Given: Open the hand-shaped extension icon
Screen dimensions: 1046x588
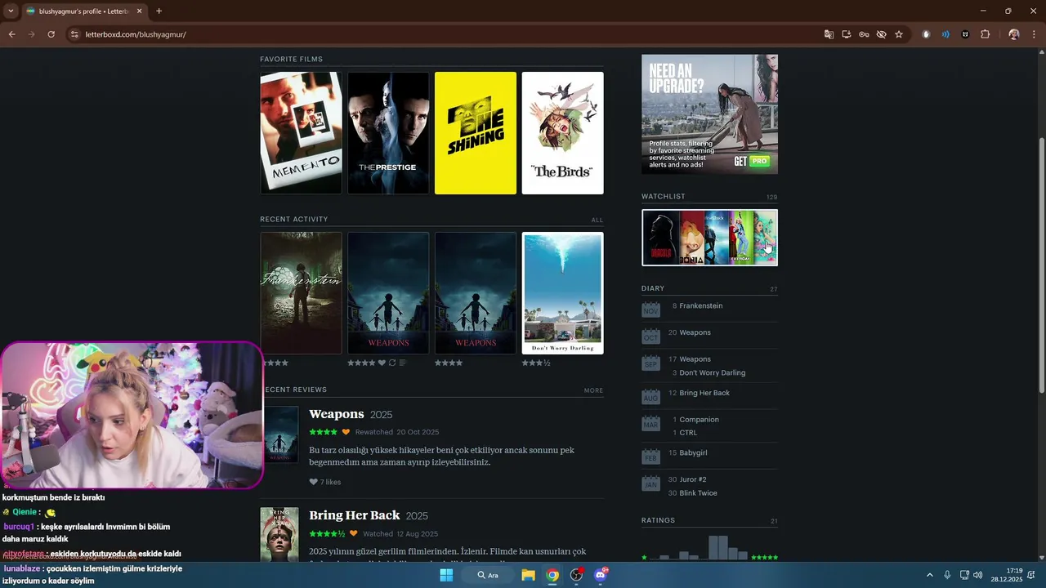Looking at the screenshot, I should click(x=926, y=34).
